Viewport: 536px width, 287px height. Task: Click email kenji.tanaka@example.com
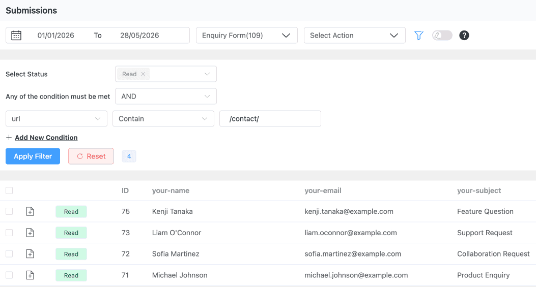(349, 212)
